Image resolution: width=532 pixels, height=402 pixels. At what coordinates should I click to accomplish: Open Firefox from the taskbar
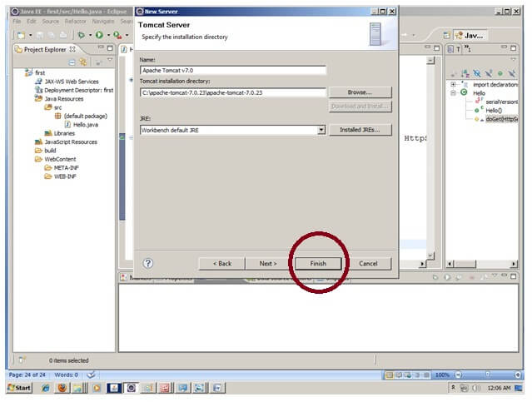point(62,388)
